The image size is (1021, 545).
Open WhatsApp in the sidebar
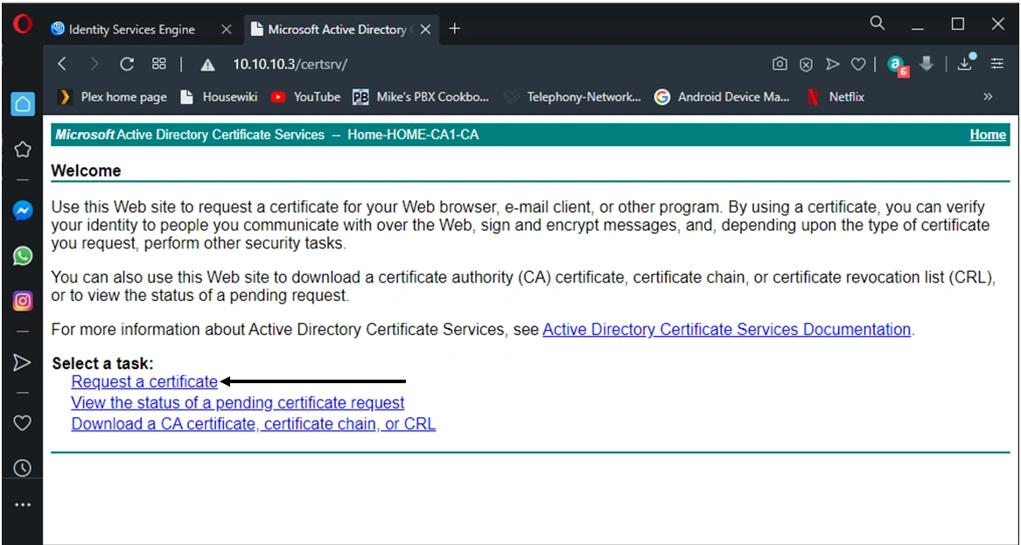tap(23, 256)
